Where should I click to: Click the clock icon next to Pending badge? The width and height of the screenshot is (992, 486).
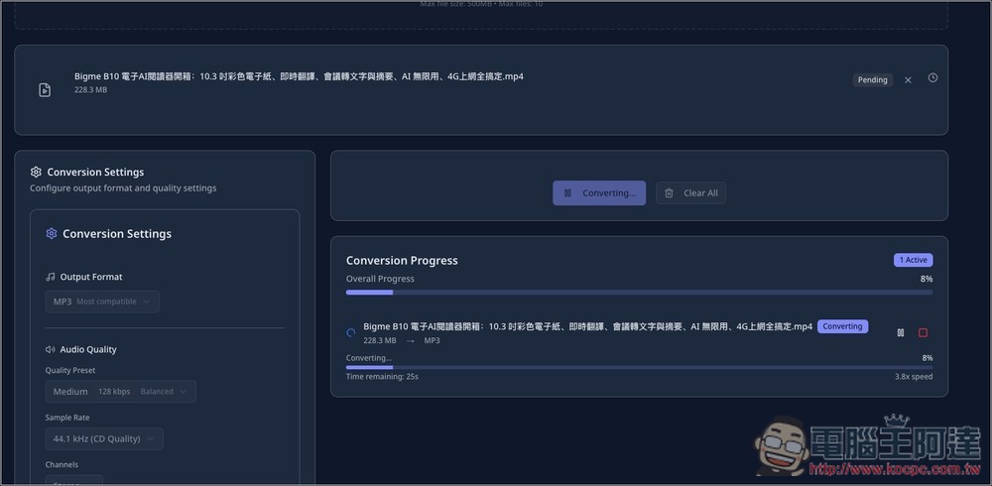(x=932, y=77)
